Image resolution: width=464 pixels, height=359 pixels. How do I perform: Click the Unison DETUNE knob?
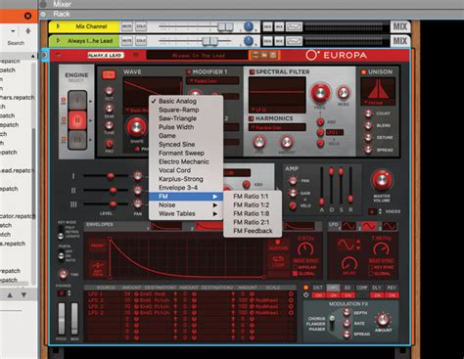(x=368, y=137)
